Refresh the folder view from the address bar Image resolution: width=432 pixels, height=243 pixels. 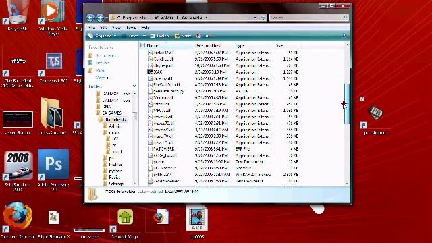(263, 18)
